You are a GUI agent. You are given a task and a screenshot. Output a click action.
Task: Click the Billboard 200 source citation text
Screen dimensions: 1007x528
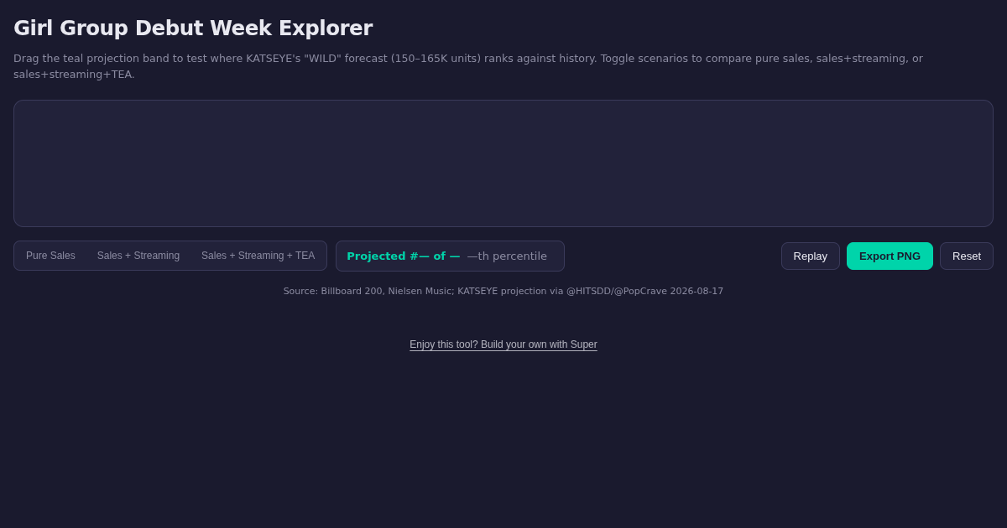(503, 291)
